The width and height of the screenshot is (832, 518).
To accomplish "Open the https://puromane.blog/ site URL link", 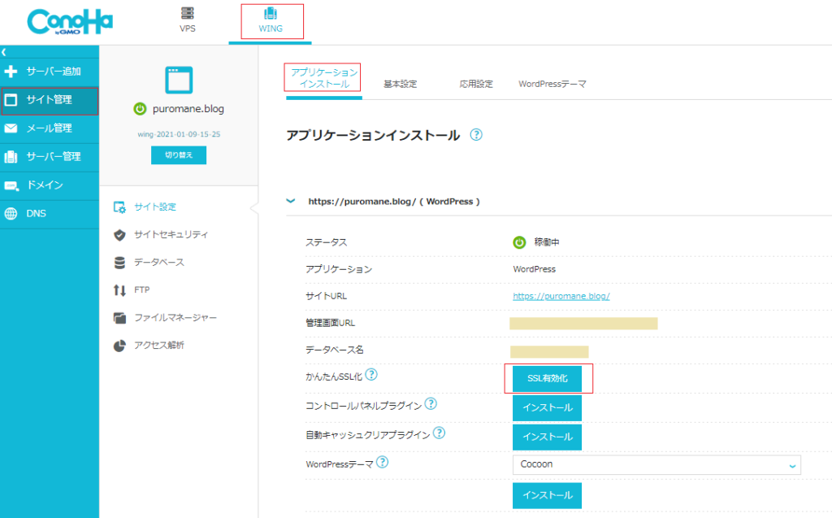I will [x=561, y=297].
